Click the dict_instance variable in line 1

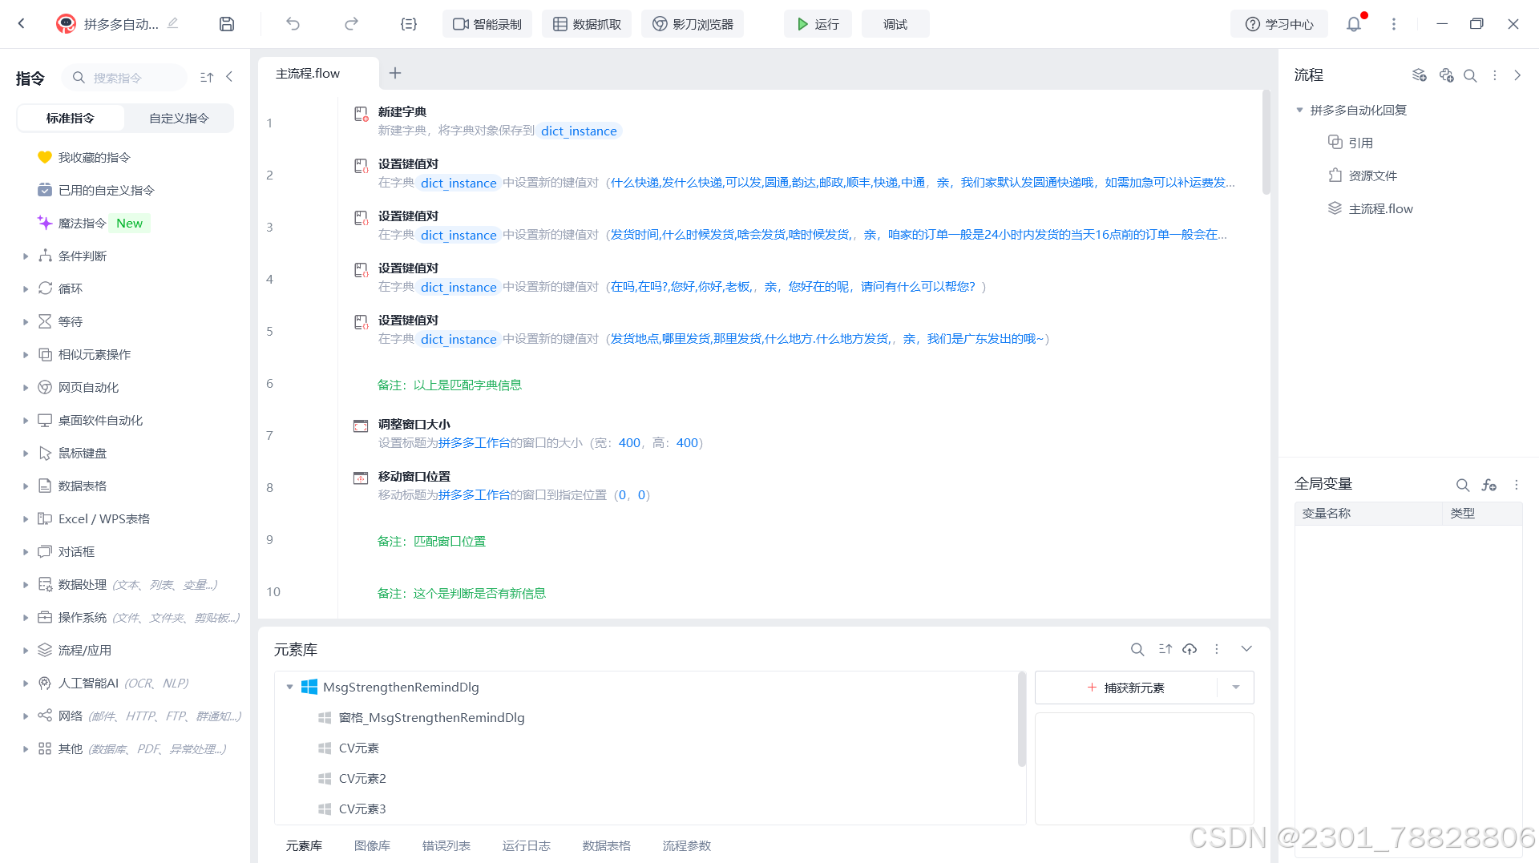[579, 131]
